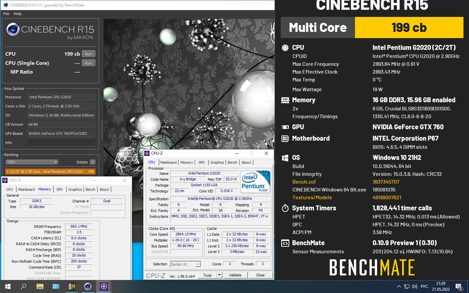Click GFX Board NVIDIA GeForce GTX 760 field
469x293 pixels.
tap(61, 133)
